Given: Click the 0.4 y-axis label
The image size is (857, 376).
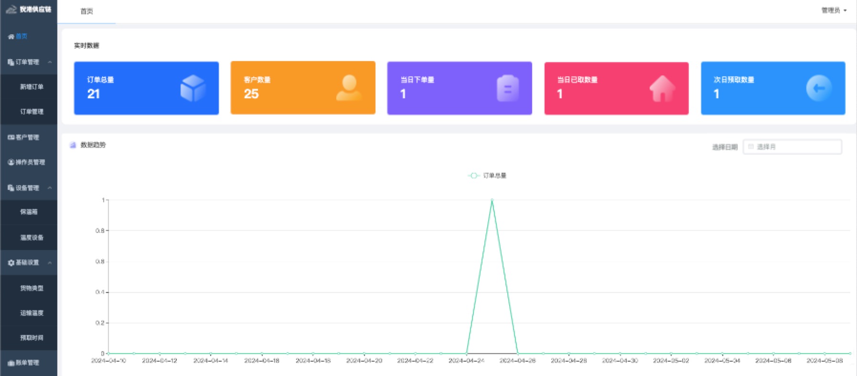Looking at the screenshot, I should (x=100, y=292).
